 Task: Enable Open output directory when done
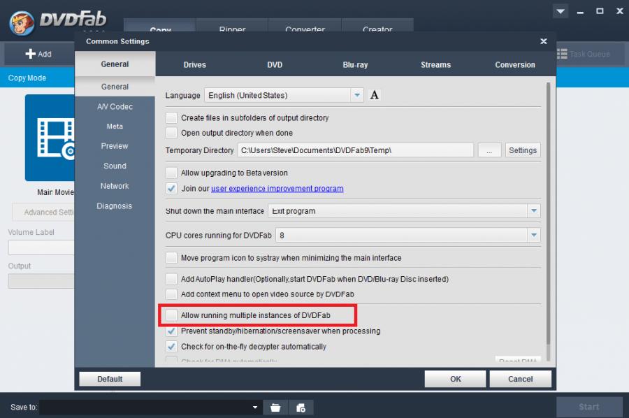[172, 133]
